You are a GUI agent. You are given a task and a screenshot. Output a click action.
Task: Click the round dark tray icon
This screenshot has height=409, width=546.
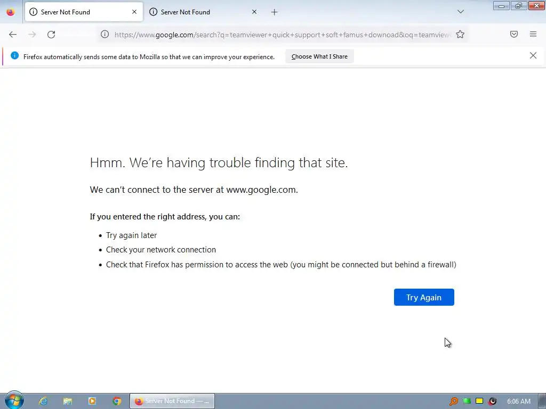click(x=492, y=401)
